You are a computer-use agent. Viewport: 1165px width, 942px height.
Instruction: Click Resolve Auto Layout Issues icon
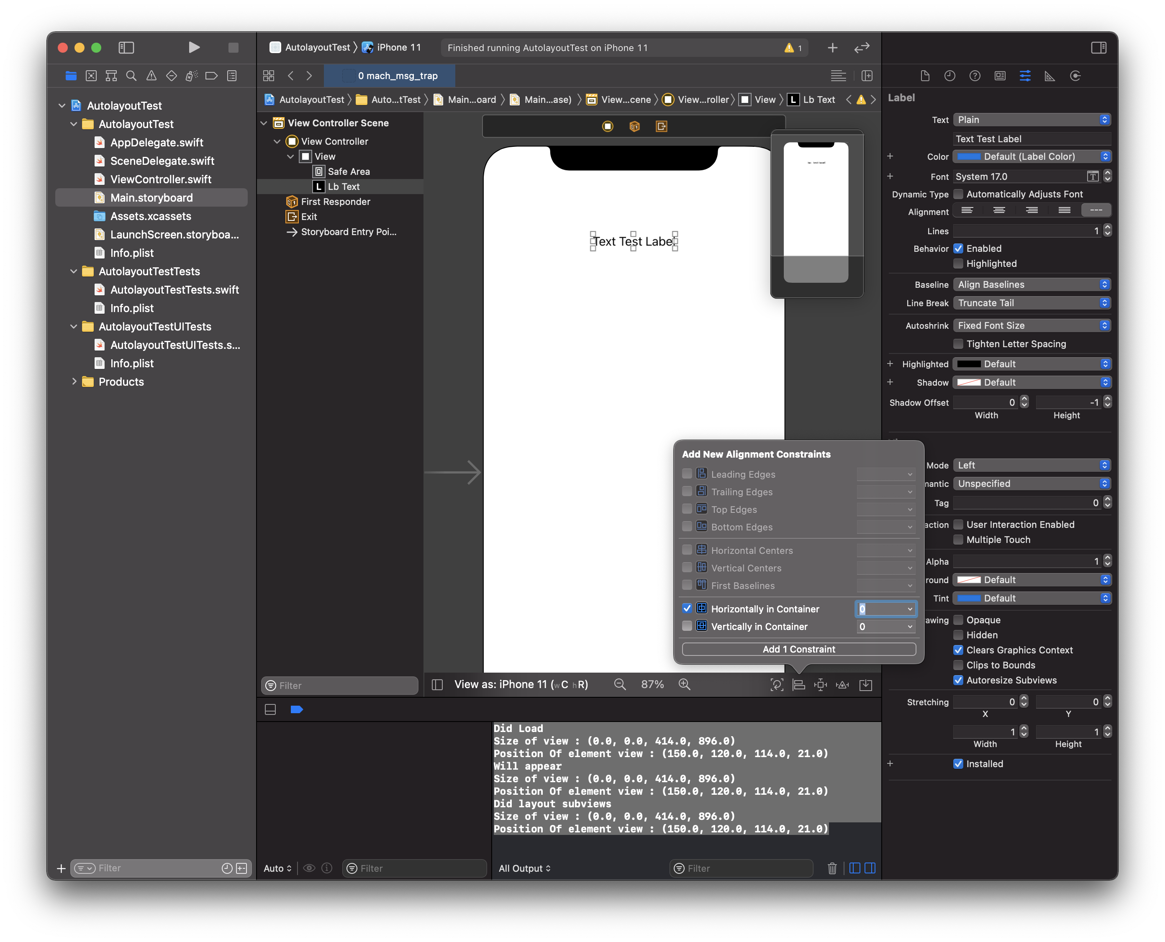842,685
